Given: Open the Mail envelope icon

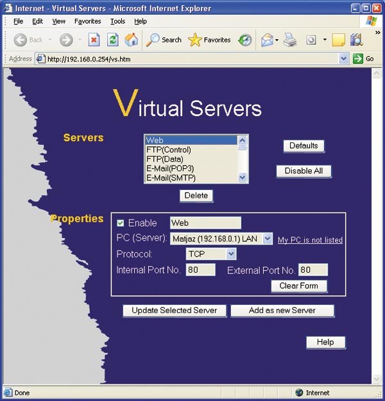Looking at the screenshot, I should click(267, 40).
